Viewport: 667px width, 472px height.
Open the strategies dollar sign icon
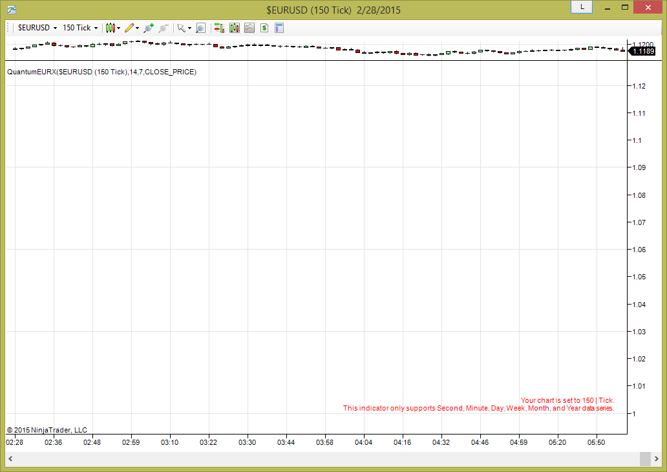(264, 28)
